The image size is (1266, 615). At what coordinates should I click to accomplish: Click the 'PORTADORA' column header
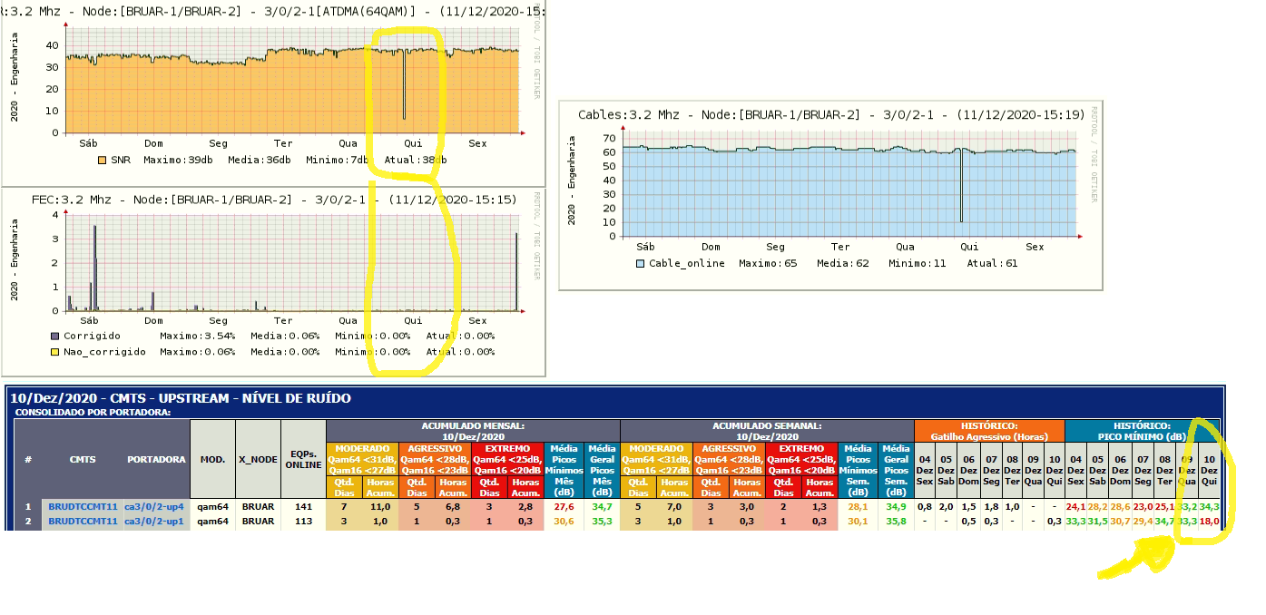[155, 459]
